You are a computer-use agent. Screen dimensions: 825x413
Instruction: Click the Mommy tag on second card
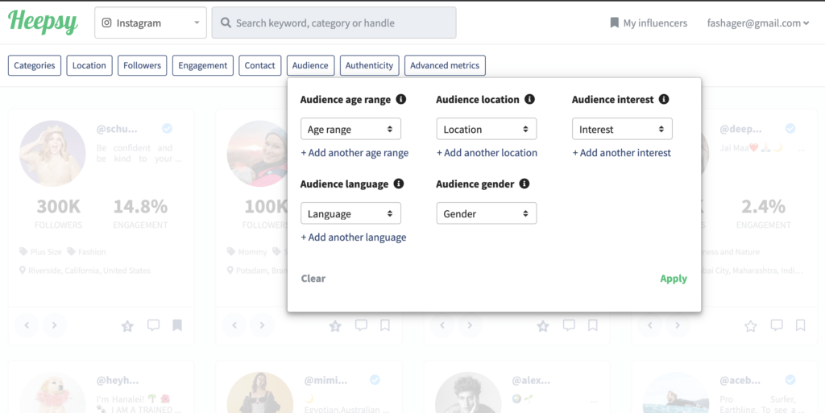248,252
